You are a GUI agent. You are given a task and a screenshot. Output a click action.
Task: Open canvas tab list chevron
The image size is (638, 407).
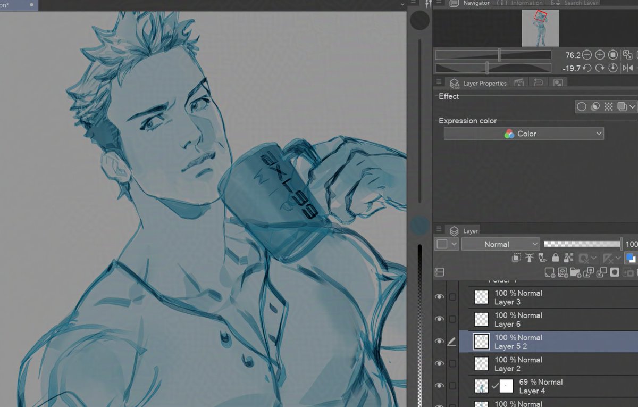click(x=402, y=4)
